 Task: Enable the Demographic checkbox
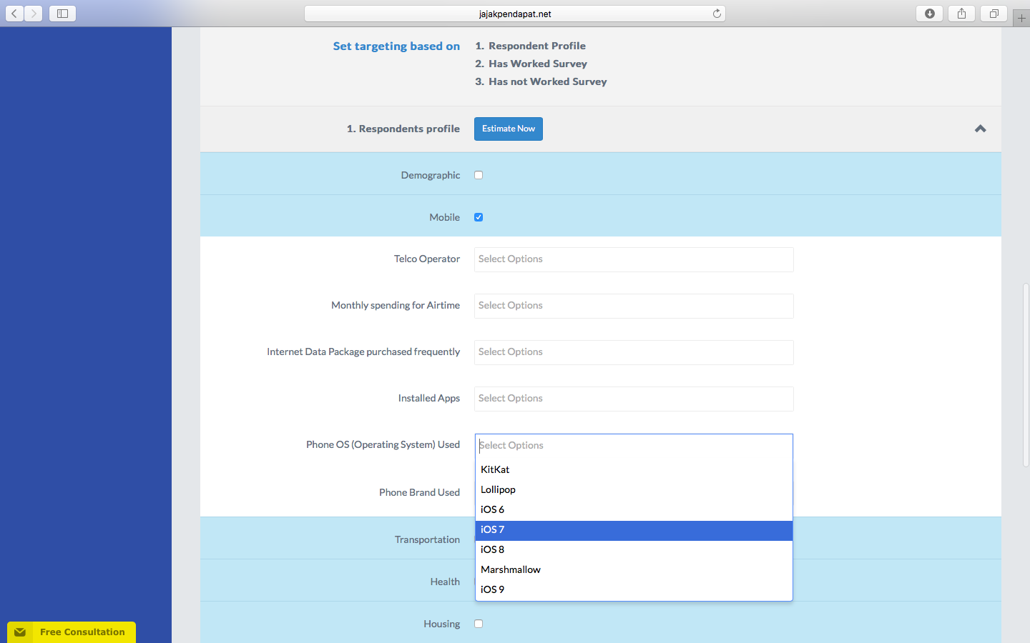[x=478, y=174]
